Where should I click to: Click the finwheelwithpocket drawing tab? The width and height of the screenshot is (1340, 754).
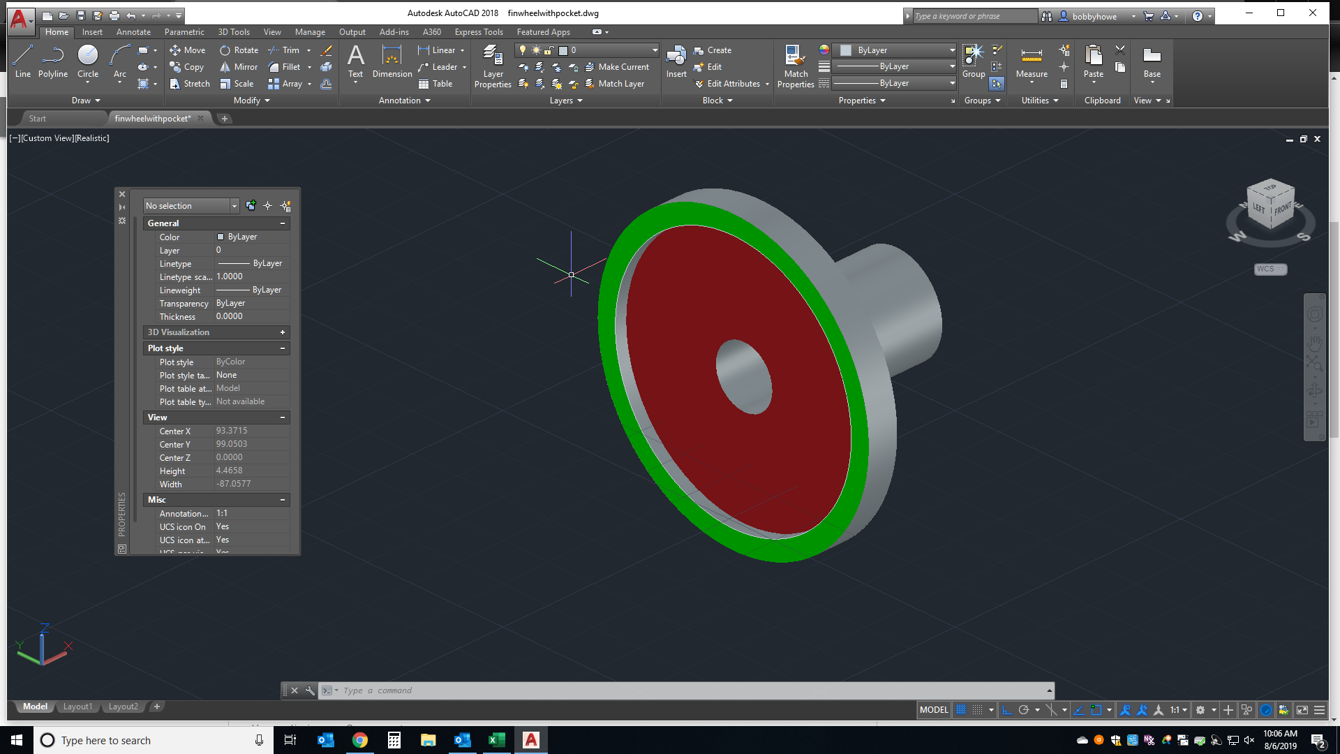[151, 118]
